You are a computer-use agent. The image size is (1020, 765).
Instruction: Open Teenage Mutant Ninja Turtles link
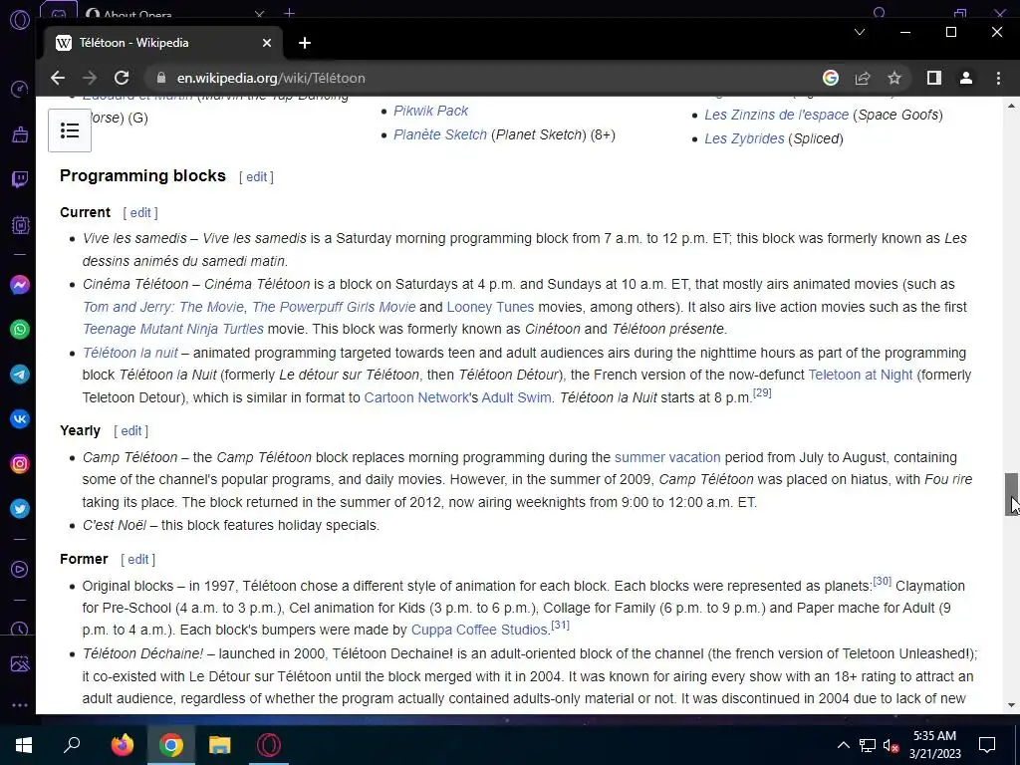coord(173,329)
